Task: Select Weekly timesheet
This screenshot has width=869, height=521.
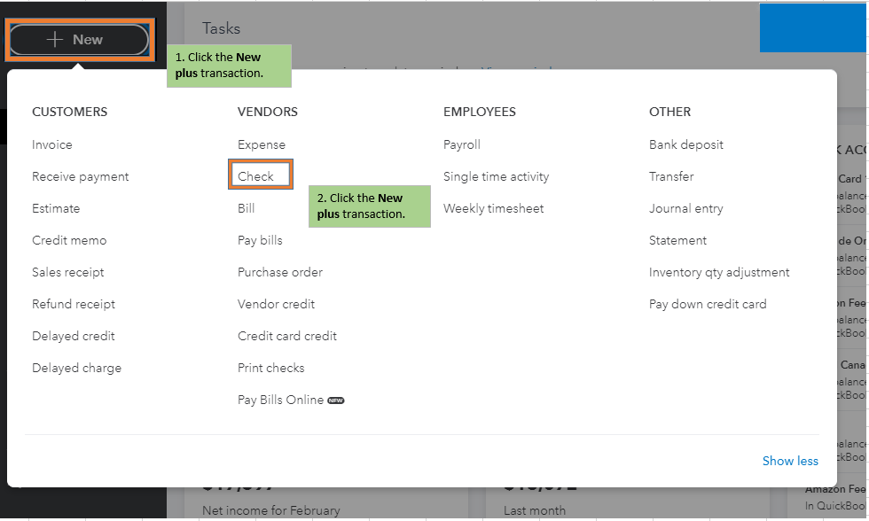Action: click(494, 208)
